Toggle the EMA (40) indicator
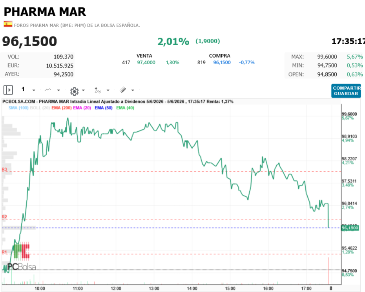The height and width of the screenshot is (292, 365). tap(125, 108)
